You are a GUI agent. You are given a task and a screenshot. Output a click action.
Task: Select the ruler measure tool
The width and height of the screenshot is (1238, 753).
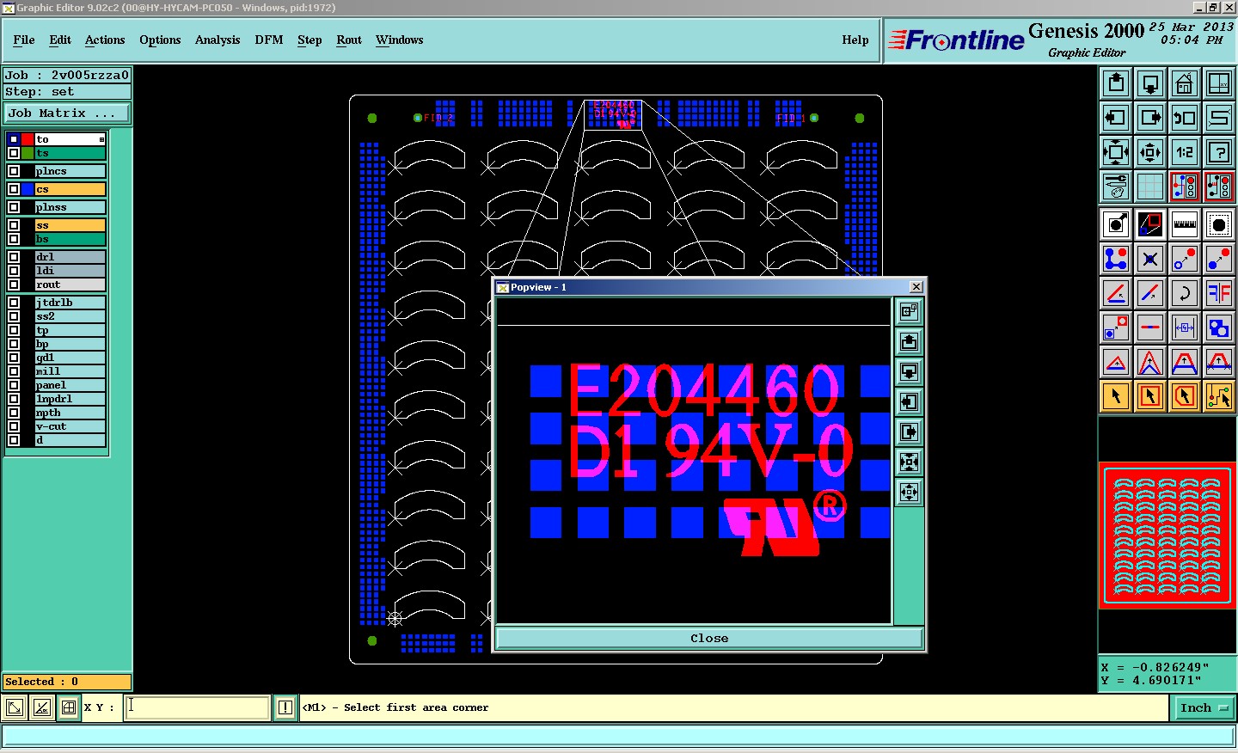(x=1185, y=224)
